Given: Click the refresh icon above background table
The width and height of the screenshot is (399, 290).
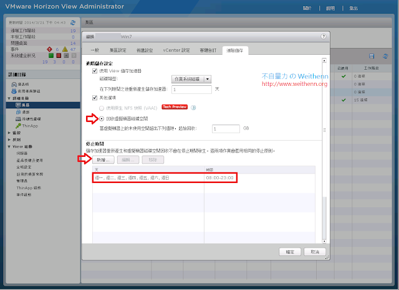Looking at the screenshot, I should [x=385, y=56].
